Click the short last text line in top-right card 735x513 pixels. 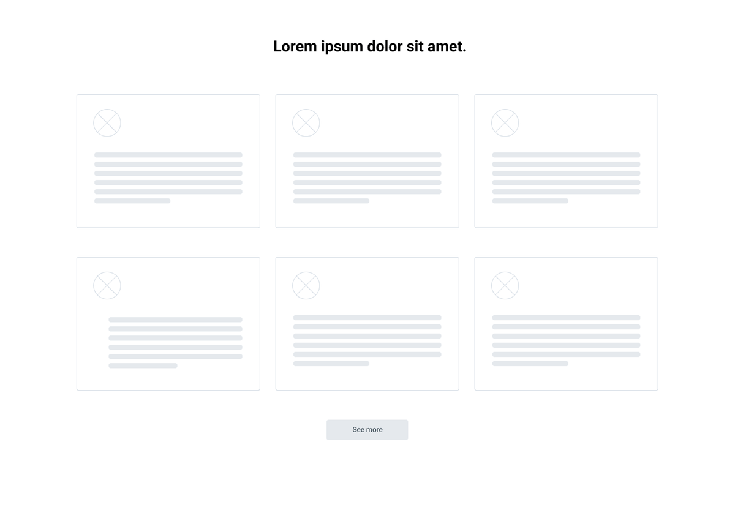point(530,201)
